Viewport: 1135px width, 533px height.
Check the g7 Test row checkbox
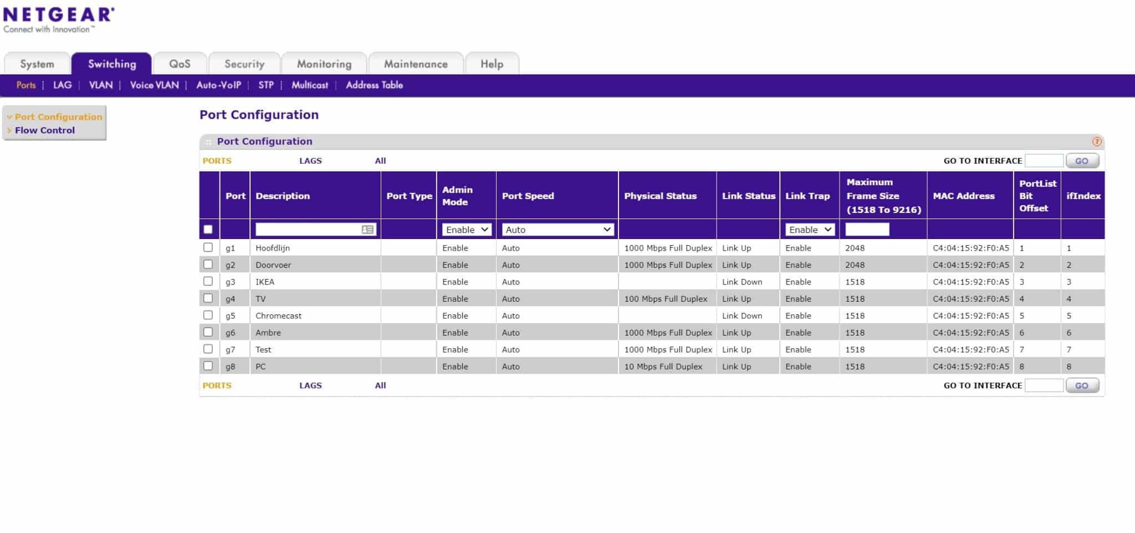tap(208, 349)
